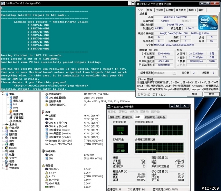The width and height of the screenshot is (221, 191).
Task: Expand the 主機板 tree node arrow
Action: click(2, 124)
